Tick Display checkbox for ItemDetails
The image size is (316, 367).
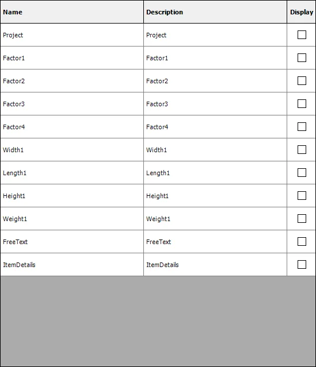[302, 265]
